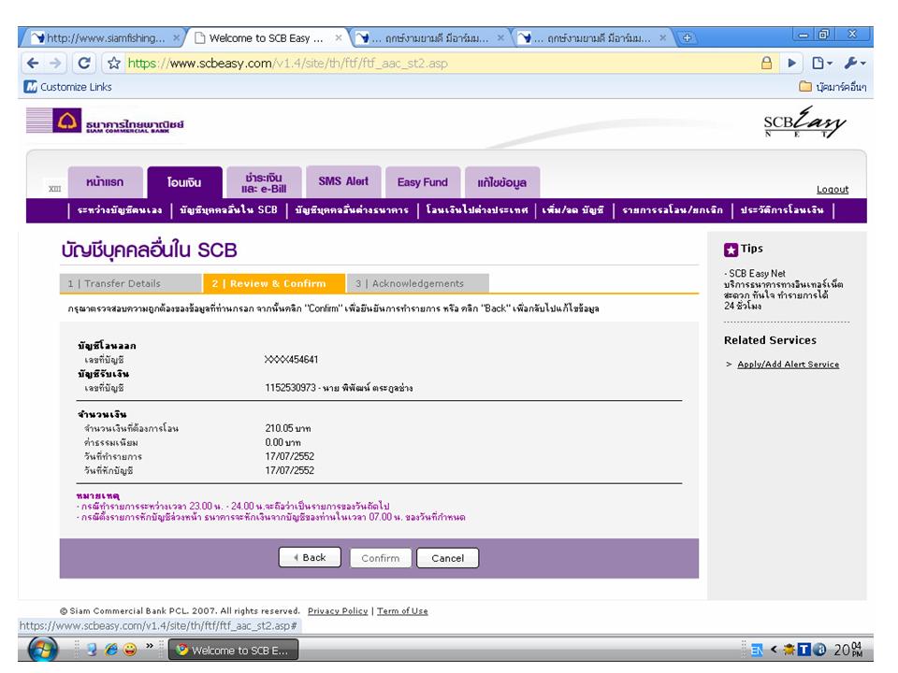Switch to the fourth browser tab

click(x=590, y=37)
